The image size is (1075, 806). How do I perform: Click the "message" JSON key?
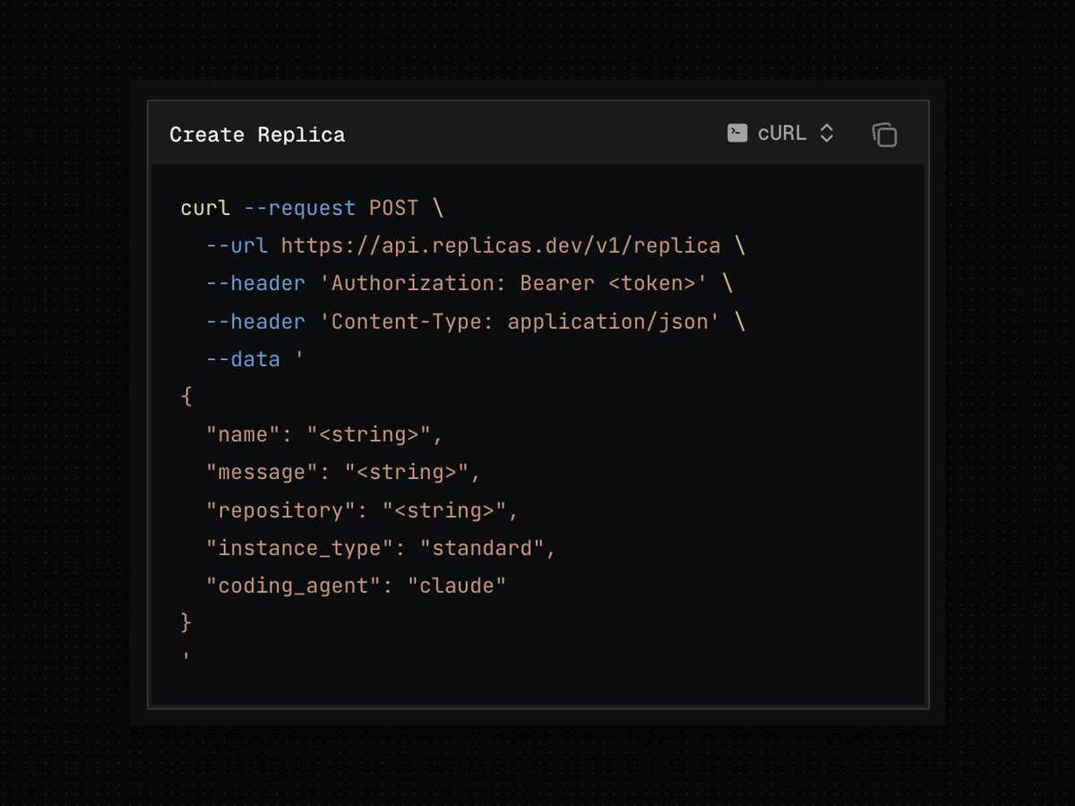[x=262, y=472]
